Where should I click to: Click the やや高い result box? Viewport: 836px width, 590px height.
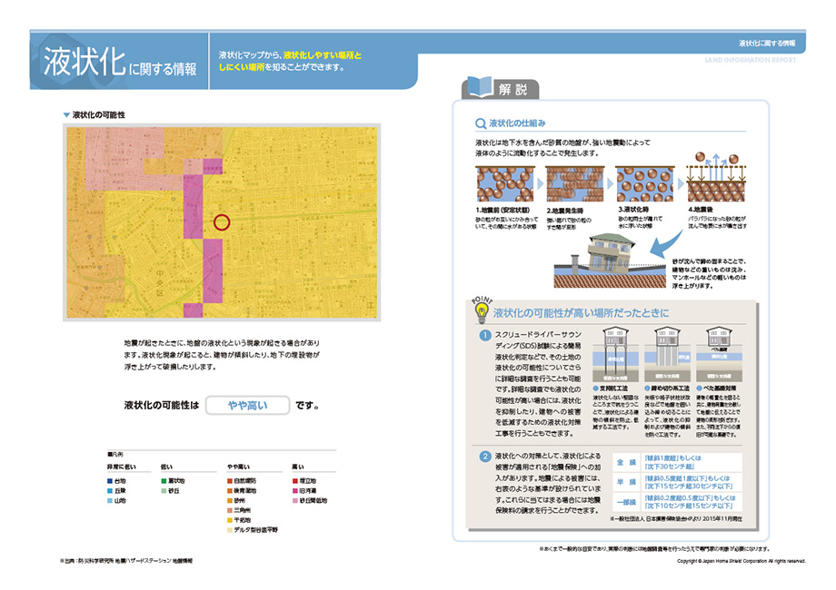tap(247, 405)
